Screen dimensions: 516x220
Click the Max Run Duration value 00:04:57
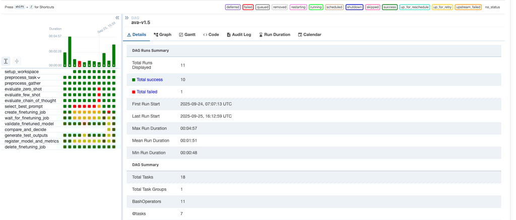pos(188,128)
